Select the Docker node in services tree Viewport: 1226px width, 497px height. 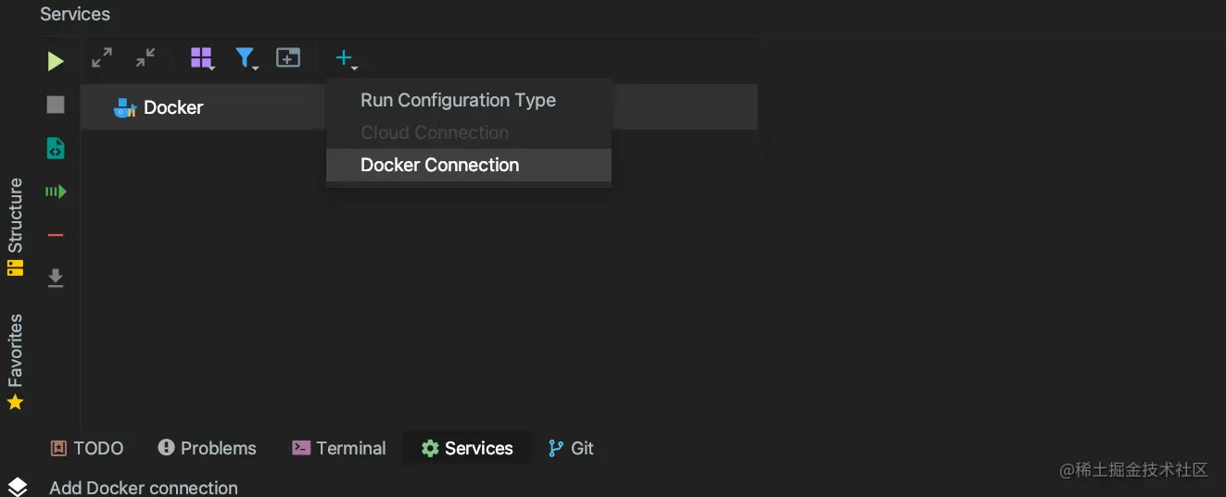point(419,107)
